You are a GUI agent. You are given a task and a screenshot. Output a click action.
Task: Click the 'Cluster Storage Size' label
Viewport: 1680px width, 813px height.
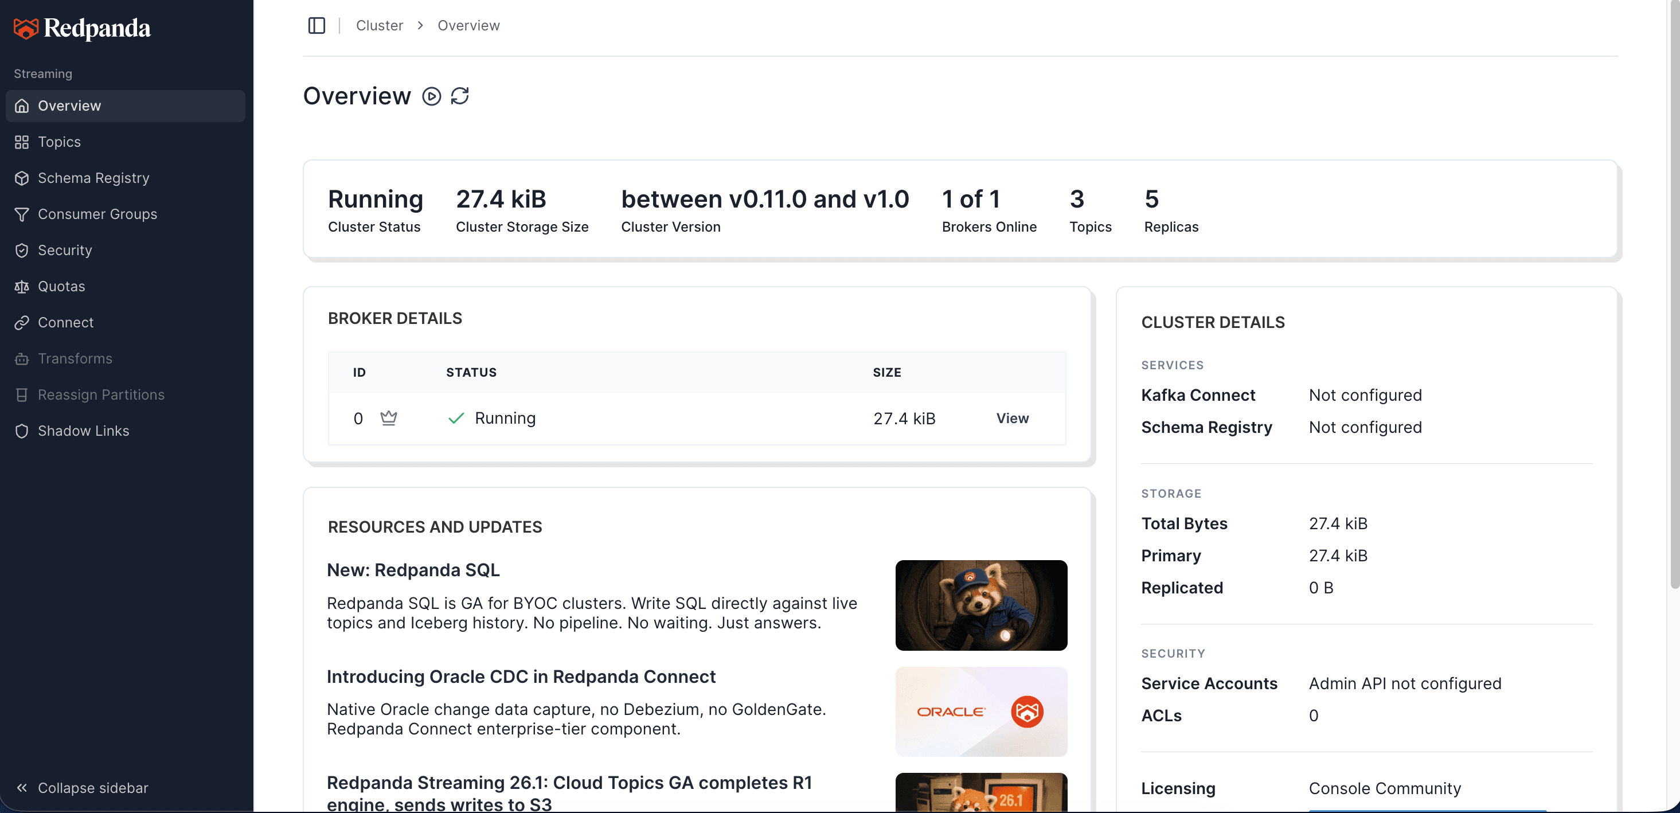tap(522, 227)
